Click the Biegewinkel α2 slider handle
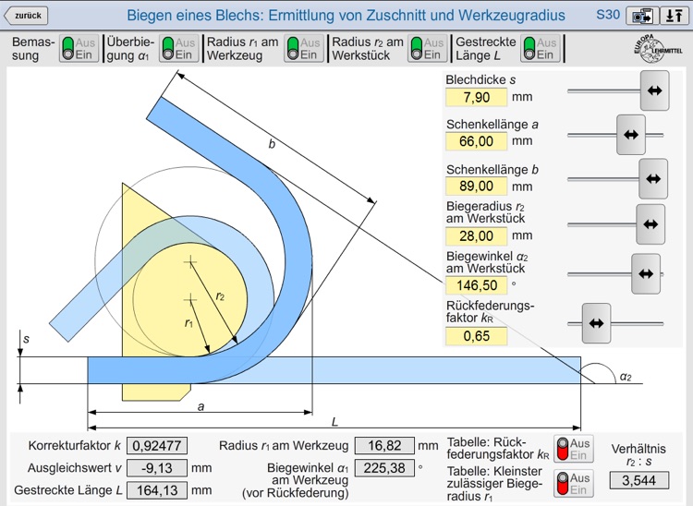The width and height of the screenshot is (693, 506). (646, 273)
